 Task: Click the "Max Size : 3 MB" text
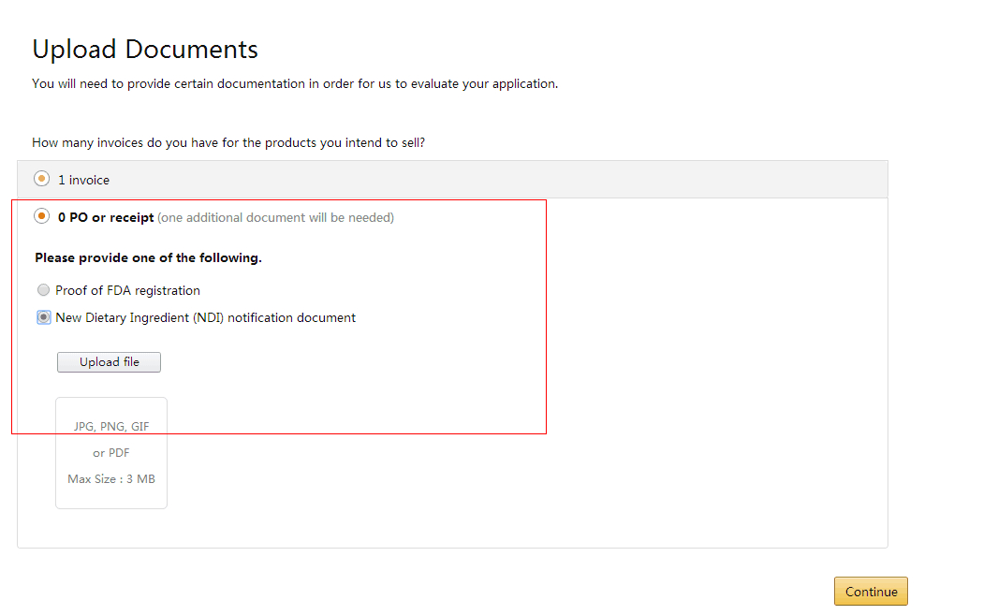(x=111, y=479)
